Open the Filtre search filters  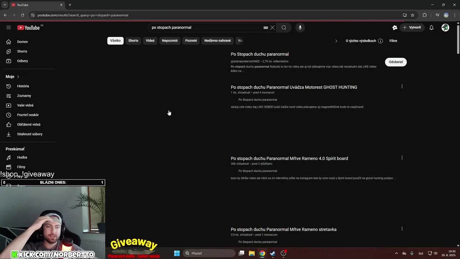click(x=393, y=41)
